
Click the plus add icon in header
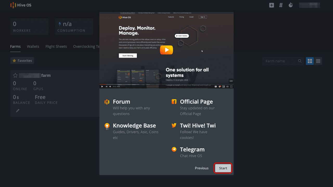tap(272, 5)
